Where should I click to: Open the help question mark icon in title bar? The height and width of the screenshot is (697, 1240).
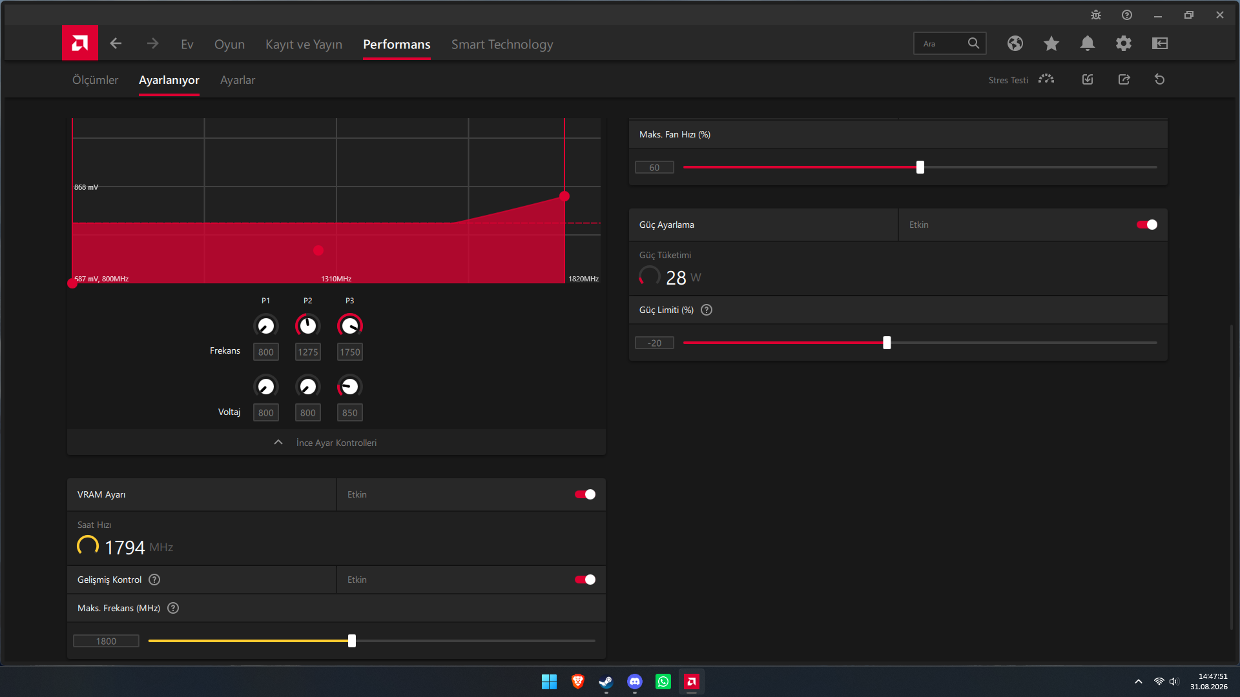[x=1127, y=15]
